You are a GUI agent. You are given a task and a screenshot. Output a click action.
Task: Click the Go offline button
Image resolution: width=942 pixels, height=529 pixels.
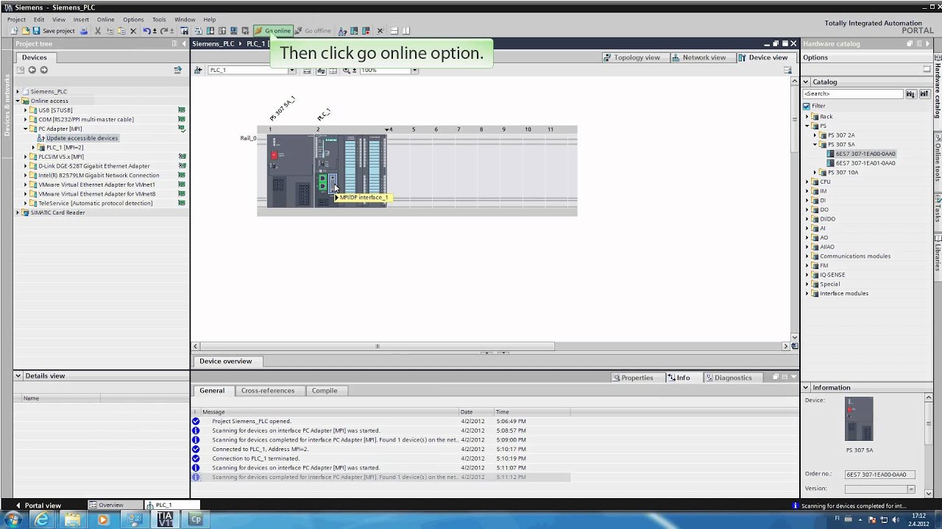tap(313, 31)
